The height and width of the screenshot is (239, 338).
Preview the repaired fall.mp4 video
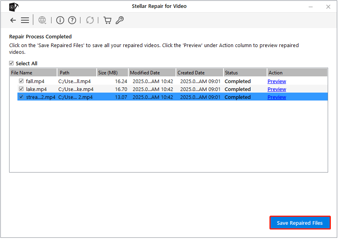pyautogui.click(x=277, y=82)
